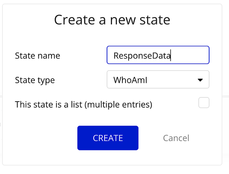
Task: Click the ResponseData text in the name field
Action: pos(142,56)
